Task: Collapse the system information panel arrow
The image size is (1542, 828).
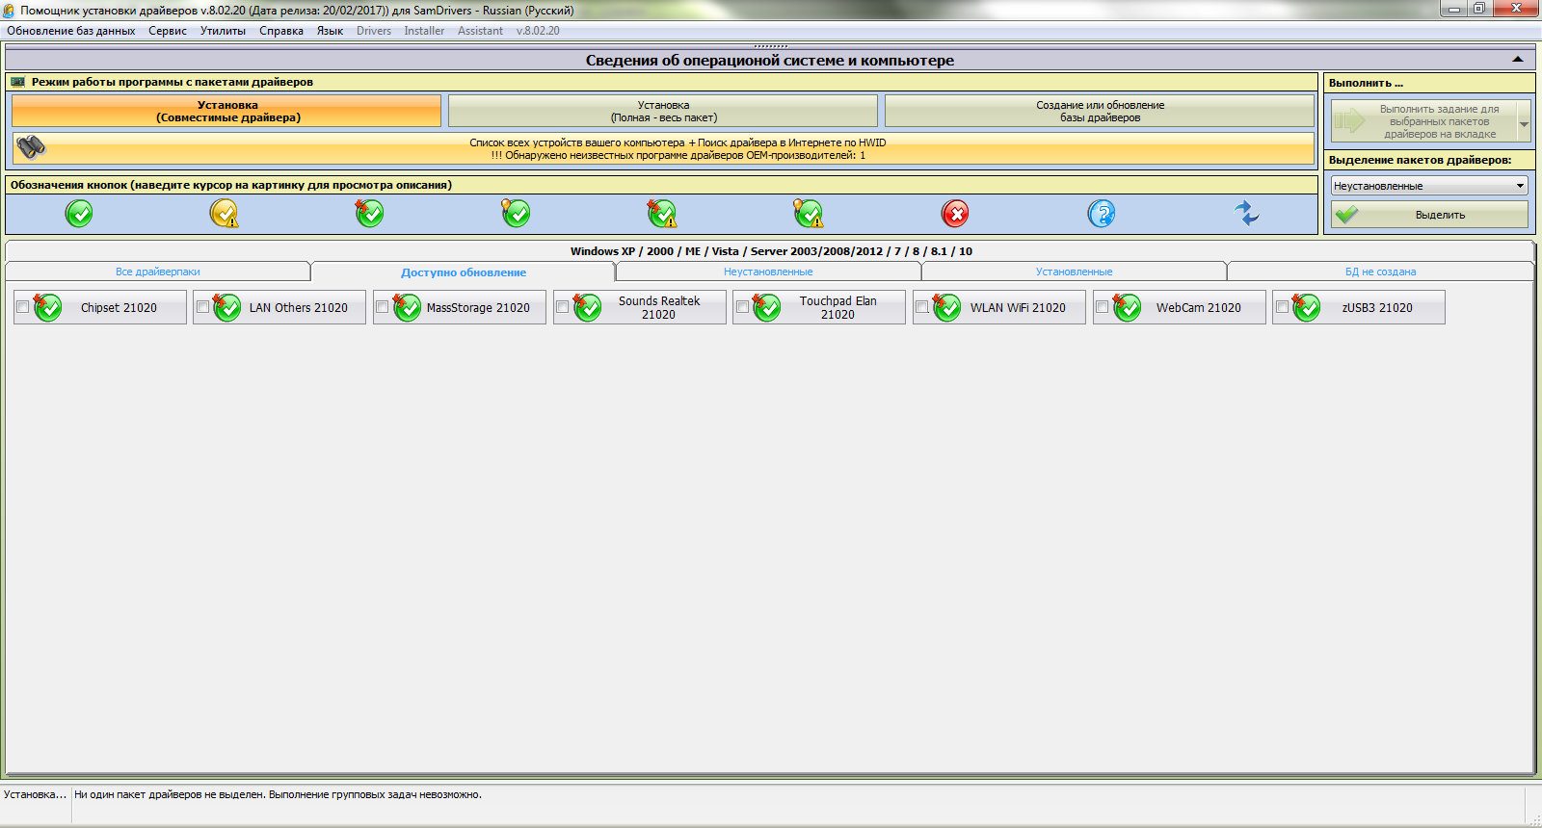Action: [1517, 60]
